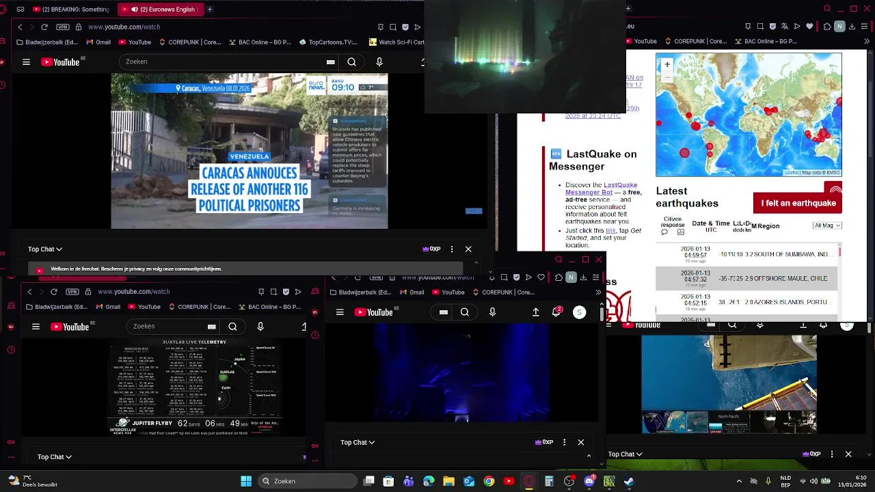875x492 pixels.
Task: Open YouTube guide menu in Euronews window
Action: click(x=26, y=61)
